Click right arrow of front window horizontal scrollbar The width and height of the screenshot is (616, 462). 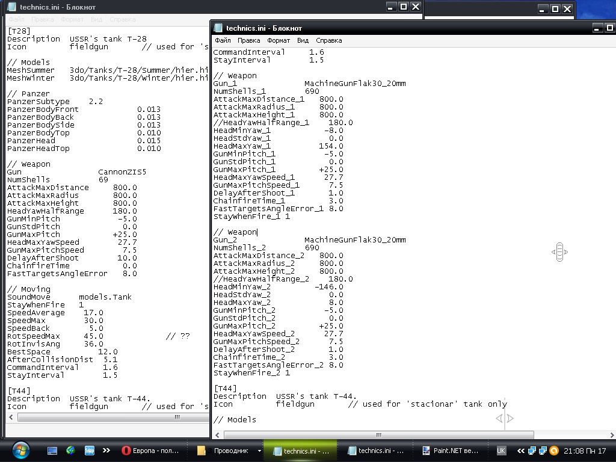(612, 435)
